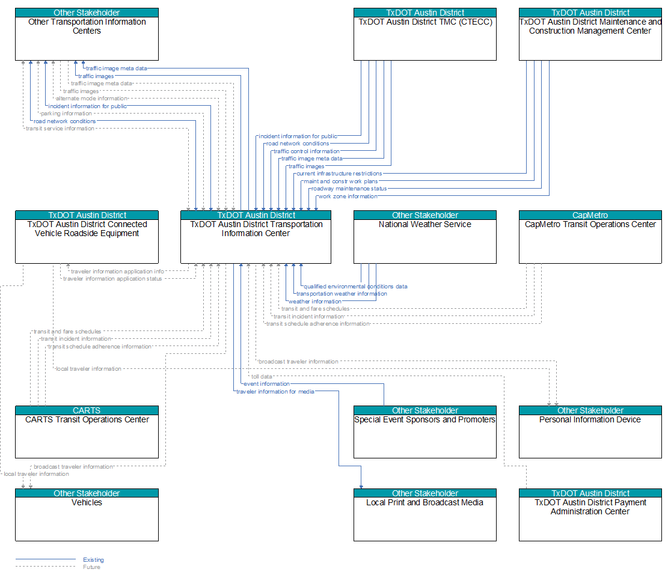
Task: Select 'transportation weather information' label
Action: click(x=342, y=294)
